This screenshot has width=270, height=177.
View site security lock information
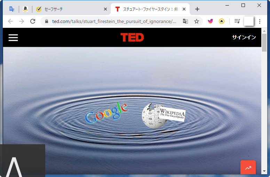point(47,21)
